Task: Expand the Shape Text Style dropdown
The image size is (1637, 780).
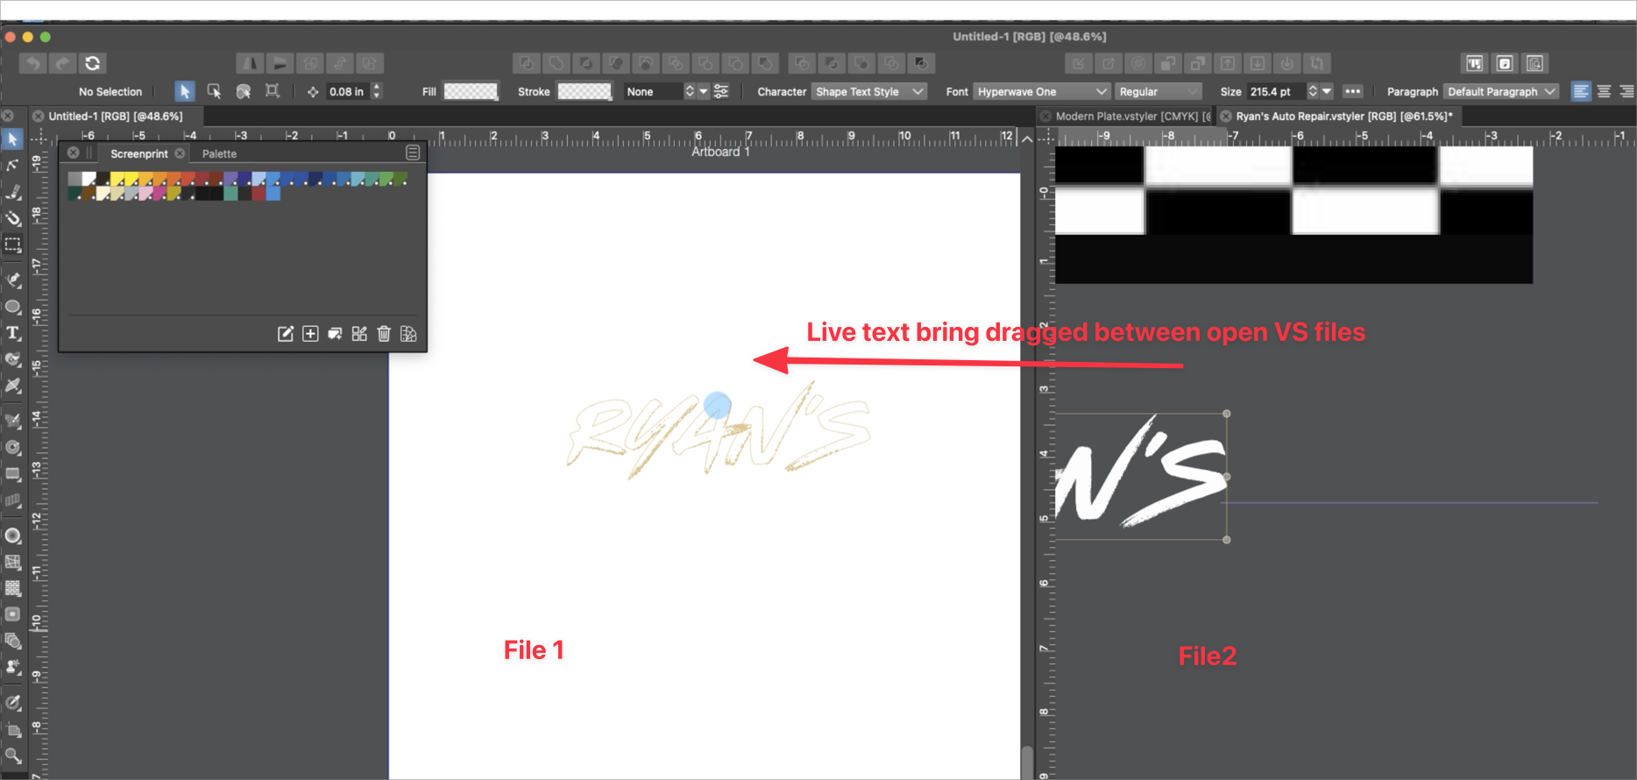Action: point(868,92)
